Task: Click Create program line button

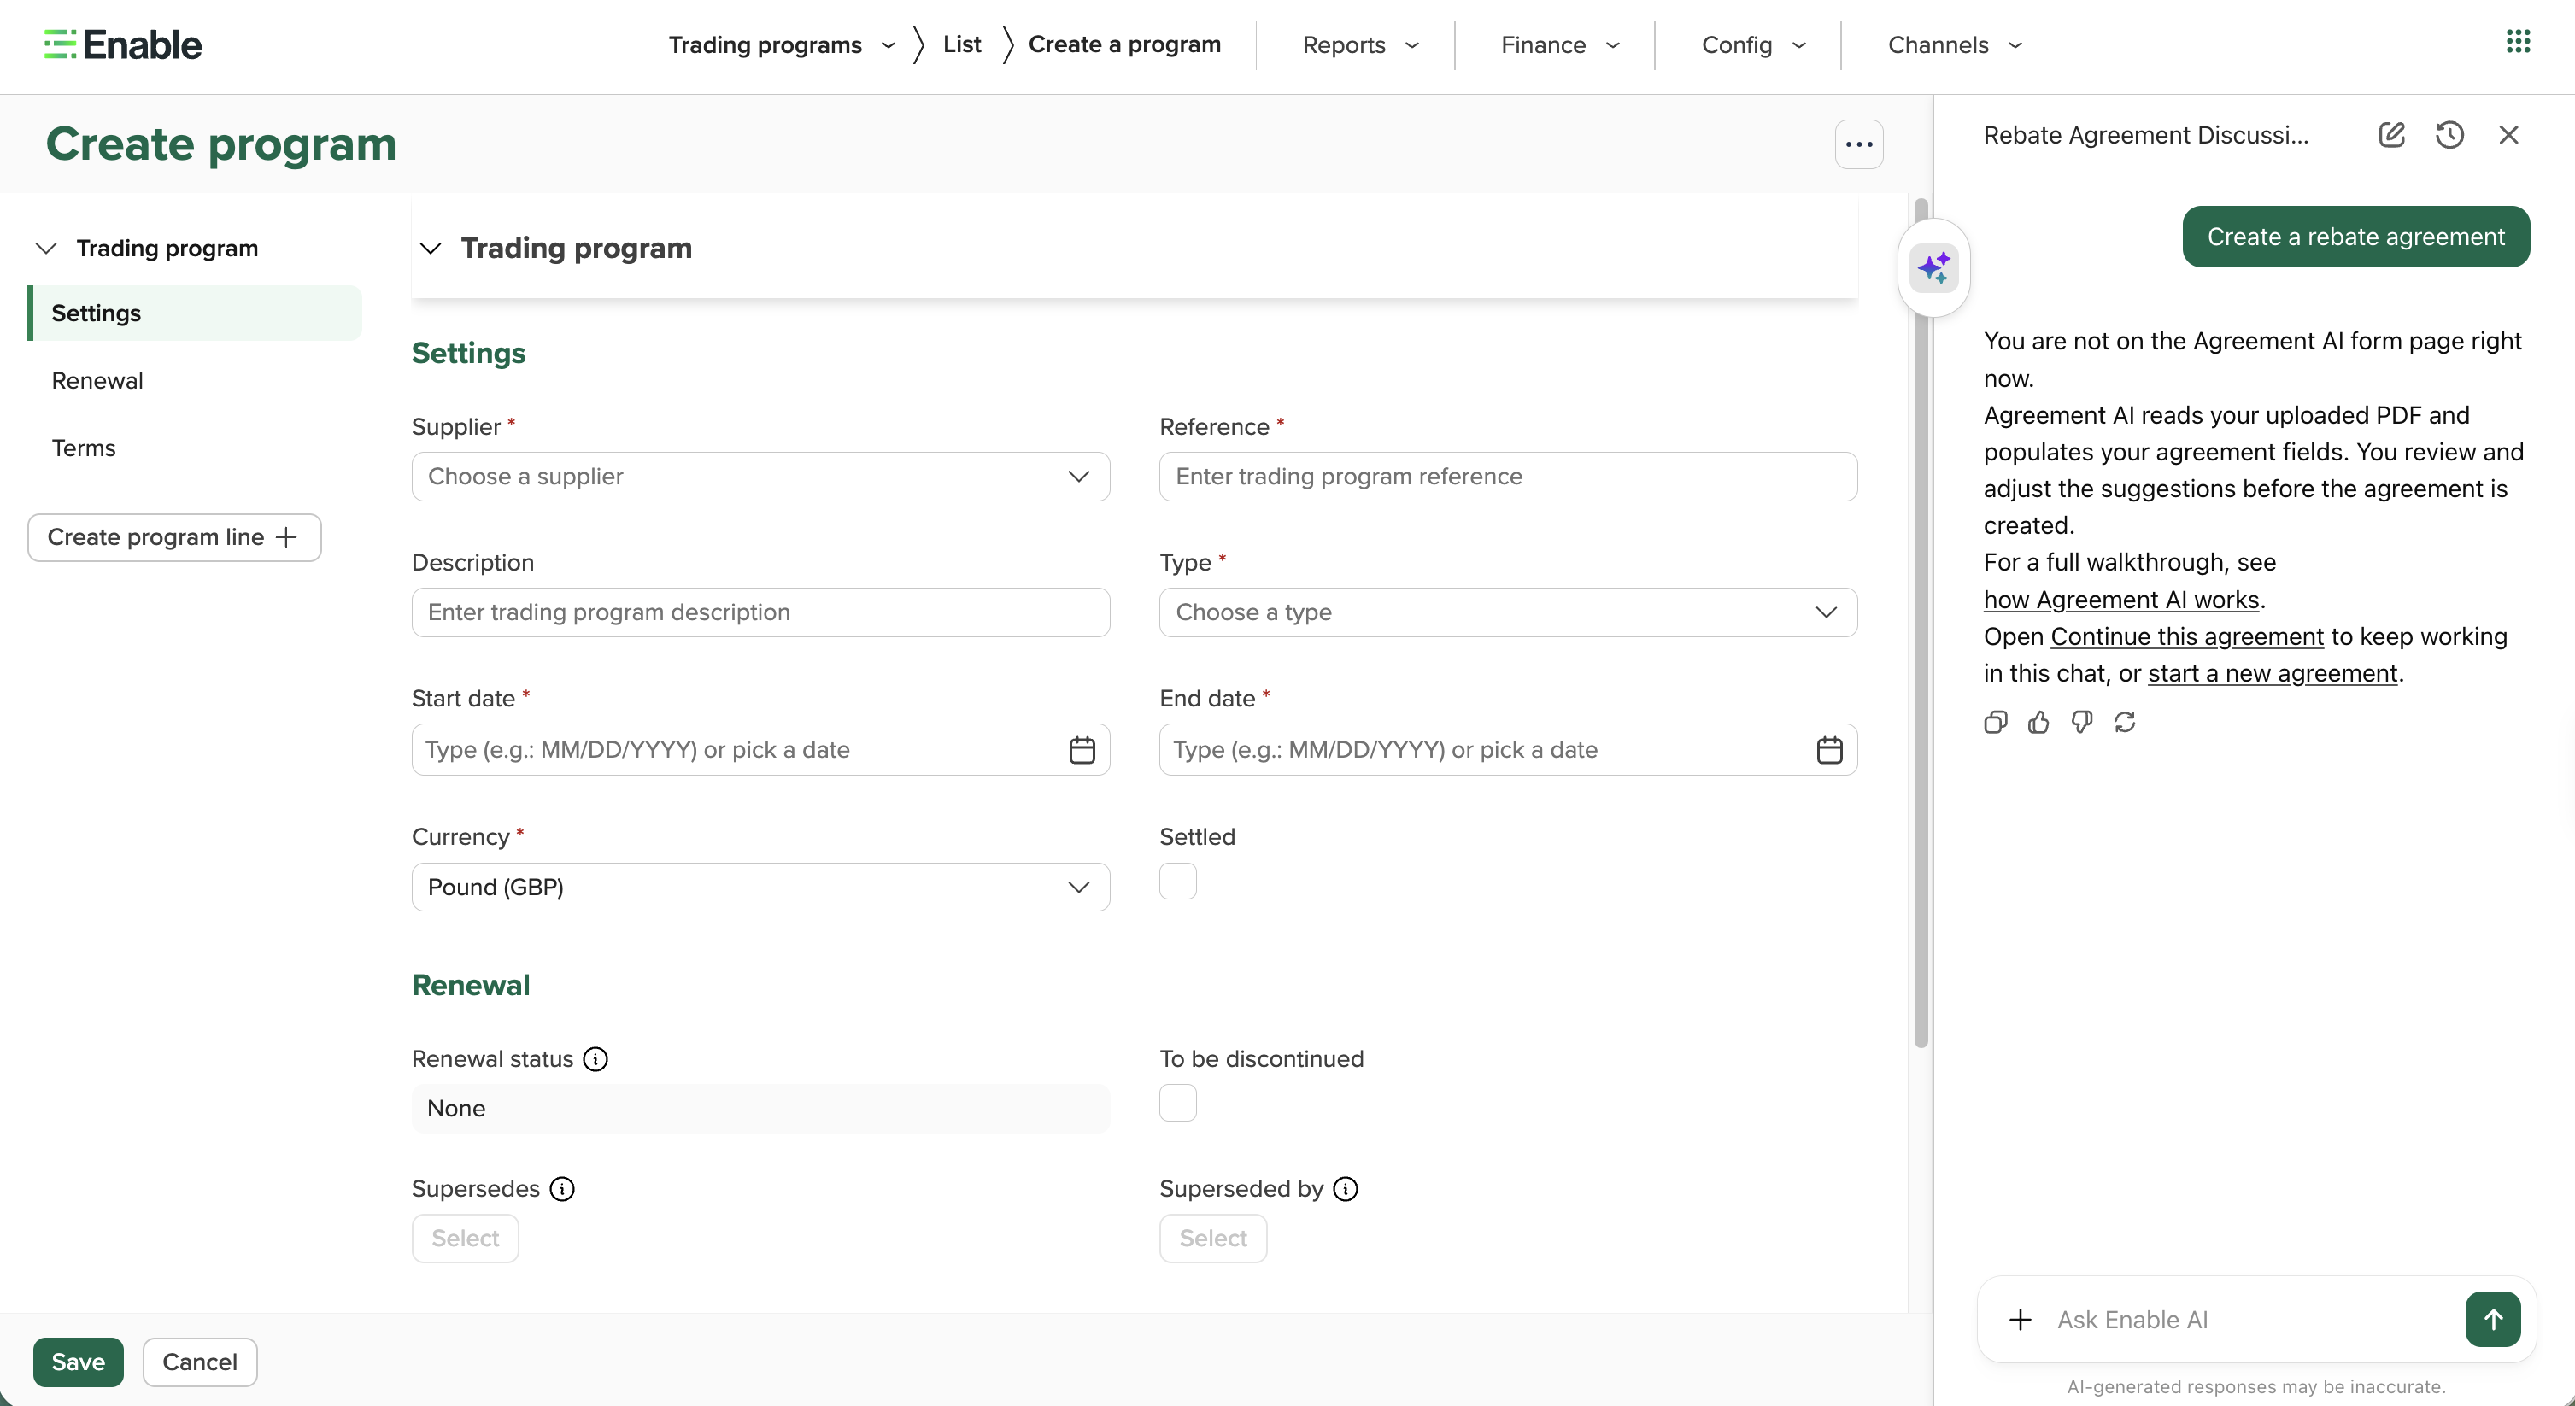Action: coord(174,537)
